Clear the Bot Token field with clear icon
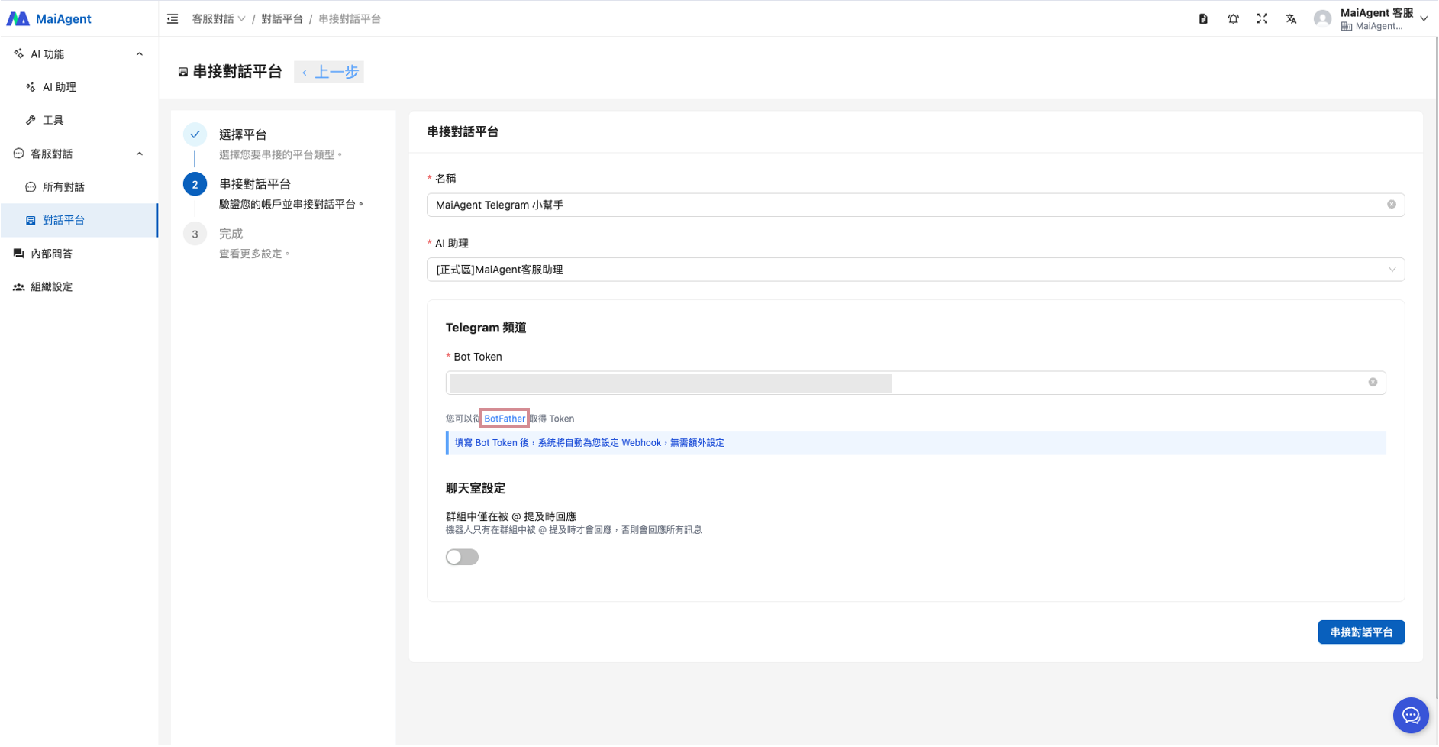This screenshot has width=1439, height=747. (x=1372, y=383)
